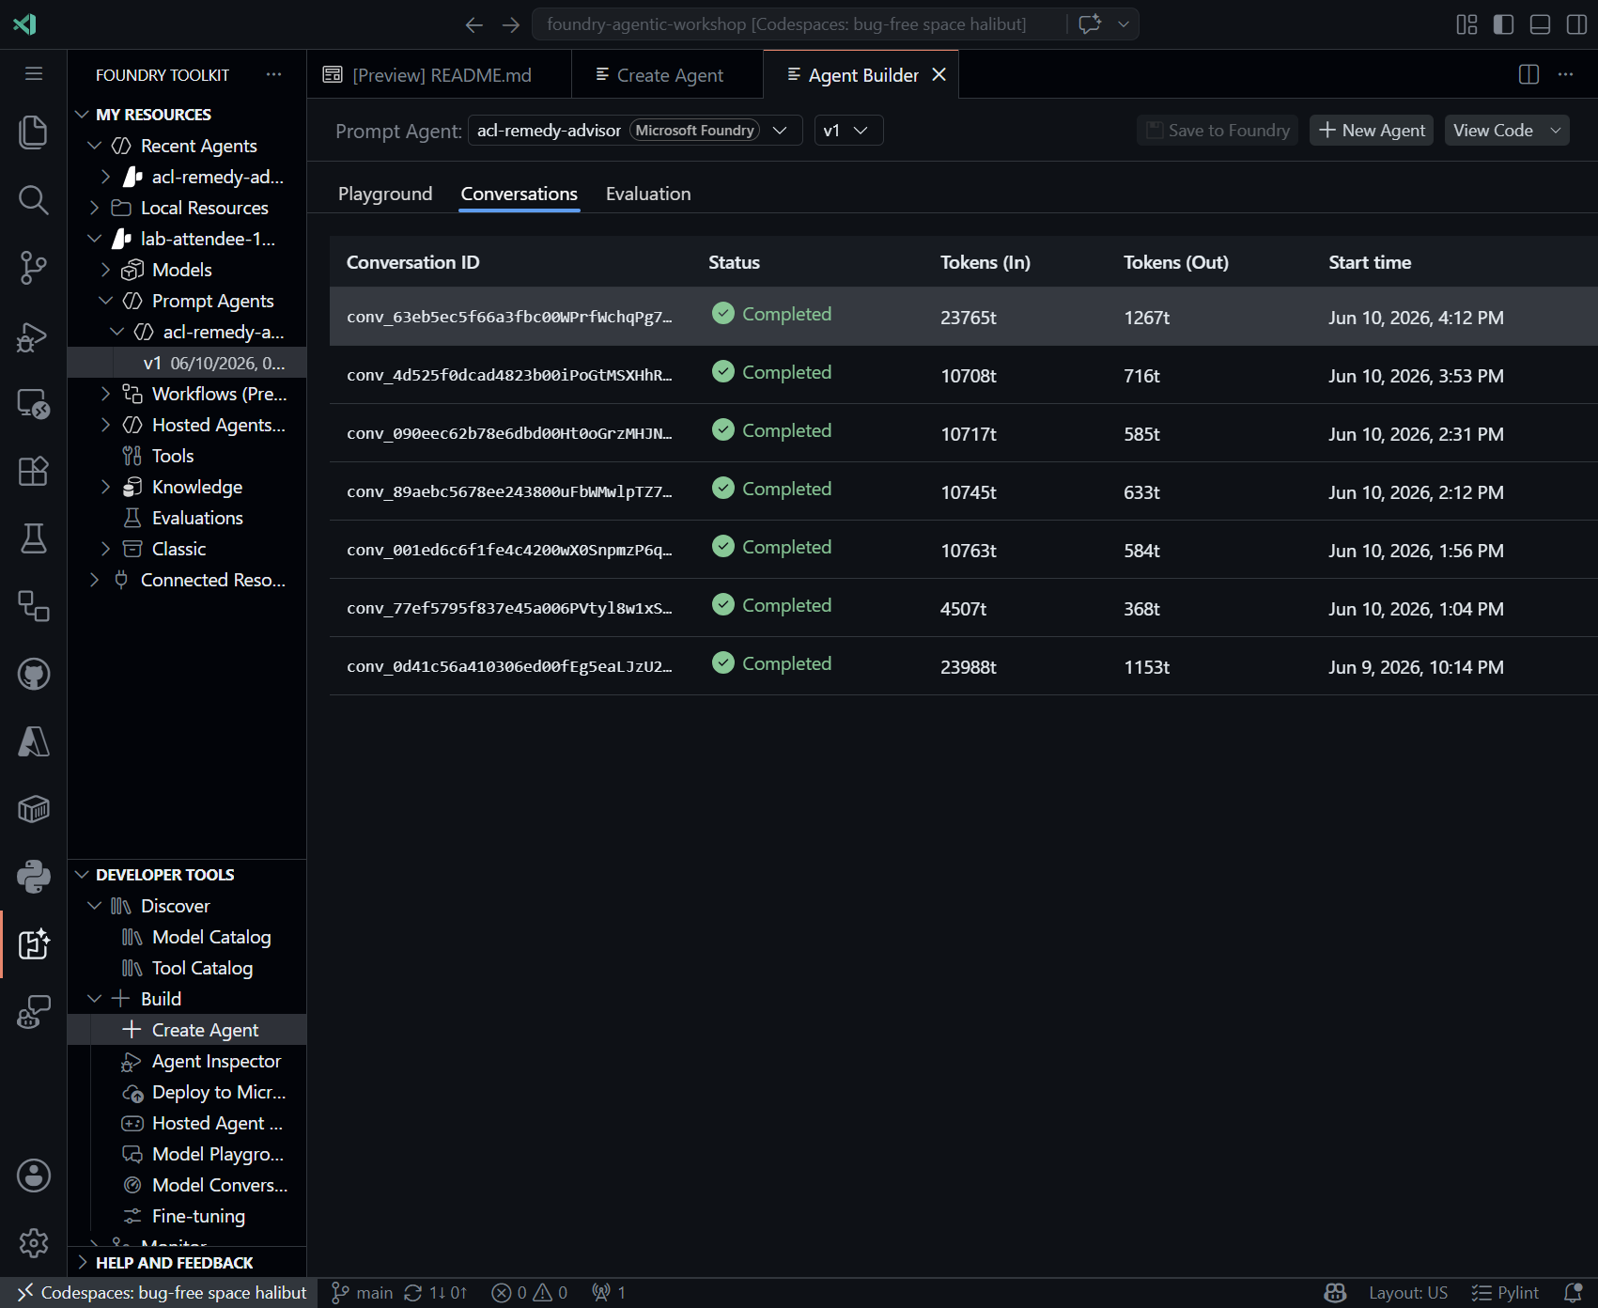Click the hamburger menu icon
Viewport: 1598px width, 1308px height.
34,73
